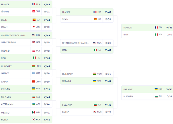The width and height of the screenshot is (173, 124).
Task: Click the Great Britain flag icon
Action: pyautogui.click(x=34, y=43)
